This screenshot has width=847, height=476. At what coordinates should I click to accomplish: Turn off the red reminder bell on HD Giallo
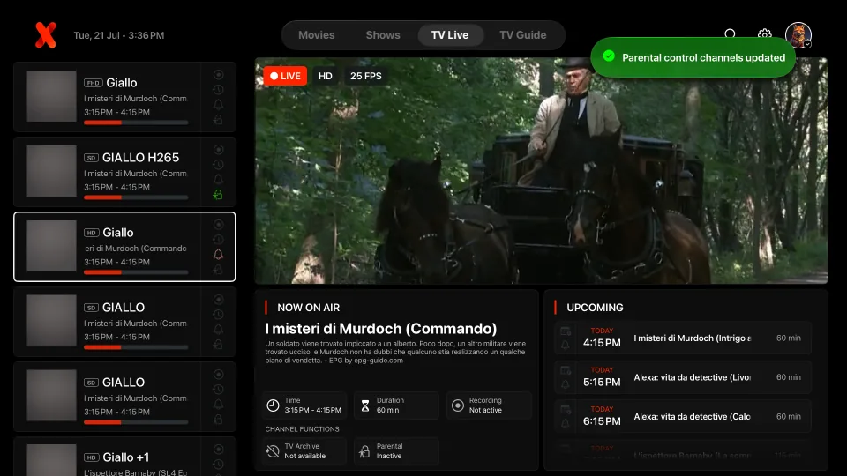point(218,254)
